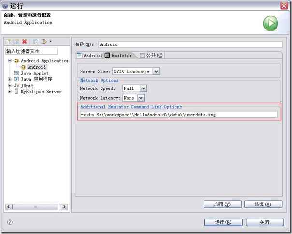
Task: Open help with the question mark icon
Action: pos(10,222)
